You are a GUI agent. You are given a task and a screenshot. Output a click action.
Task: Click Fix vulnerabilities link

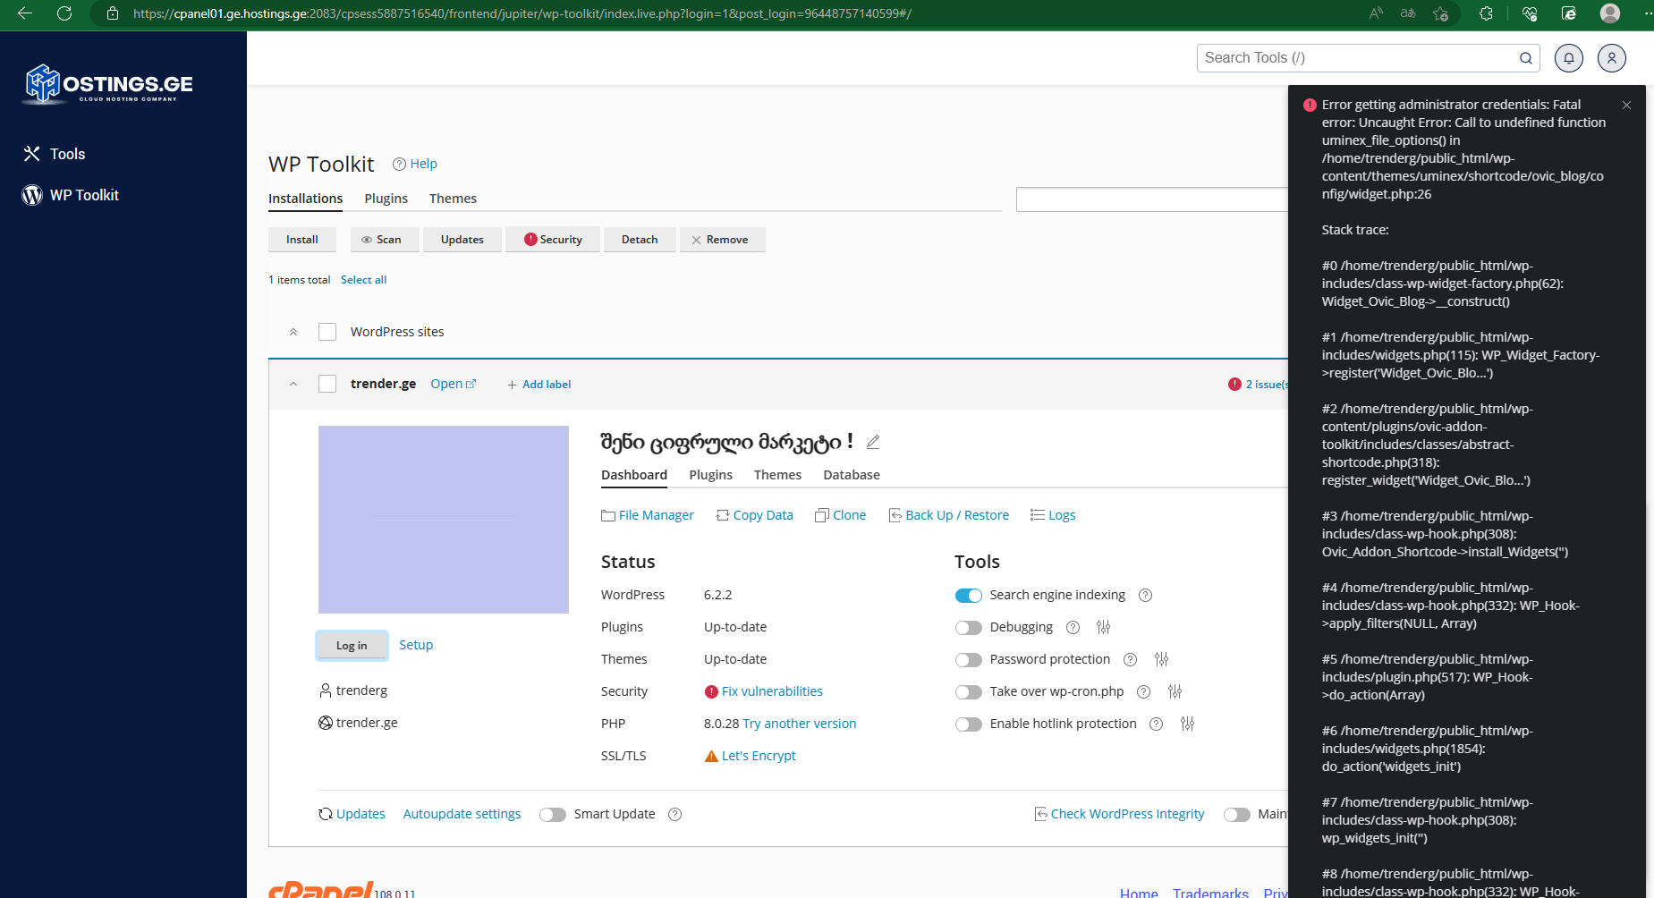772,691
